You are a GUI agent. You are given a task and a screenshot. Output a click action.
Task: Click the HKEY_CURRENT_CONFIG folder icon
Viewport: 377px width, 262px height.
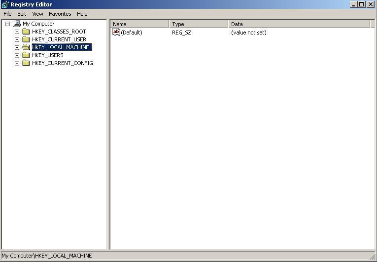click(x=26, y=63)
